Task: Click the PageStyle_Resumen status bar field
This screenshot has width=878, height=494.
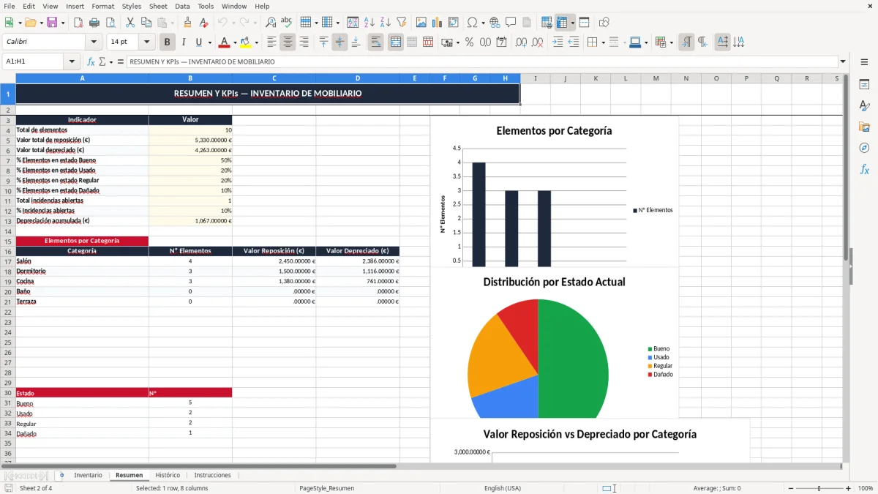Action: pyautogui.click(x=326, y=488)
